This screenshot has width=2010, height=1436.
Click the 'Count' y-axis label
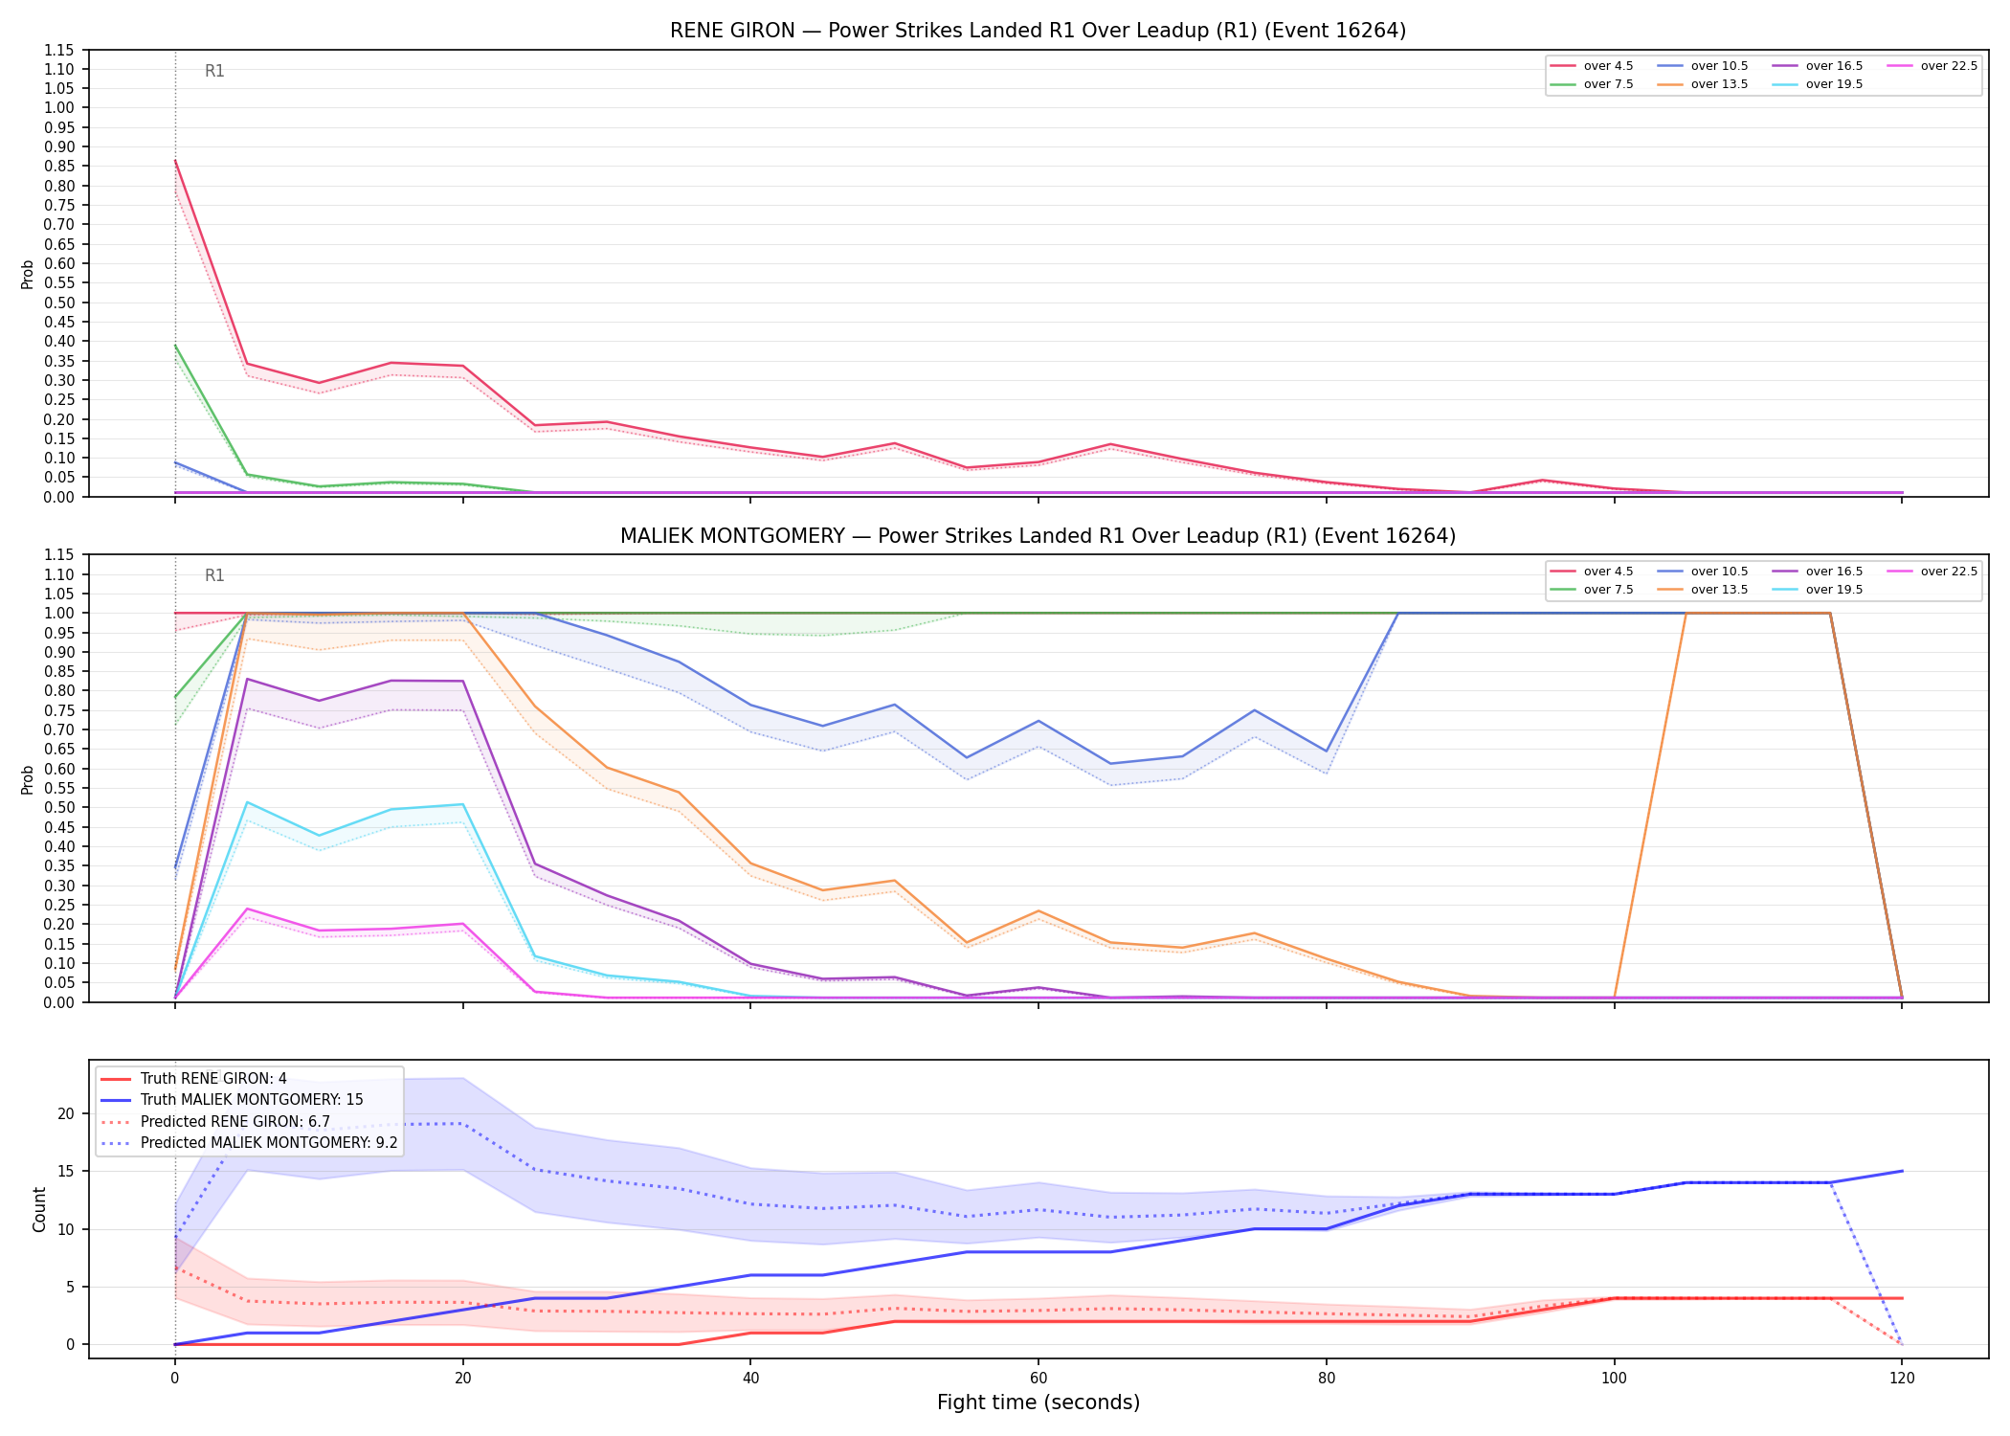(x=39, y=1209)
